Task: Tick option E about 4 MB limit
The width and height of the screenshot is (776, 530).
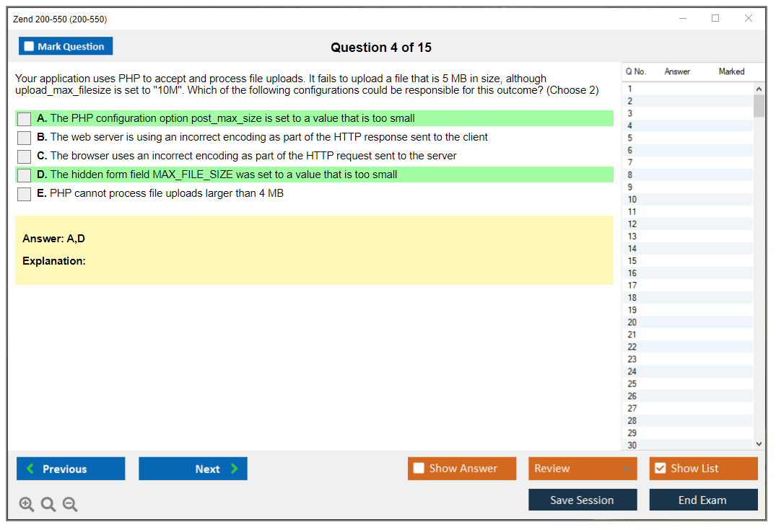Action: point(24,194)
